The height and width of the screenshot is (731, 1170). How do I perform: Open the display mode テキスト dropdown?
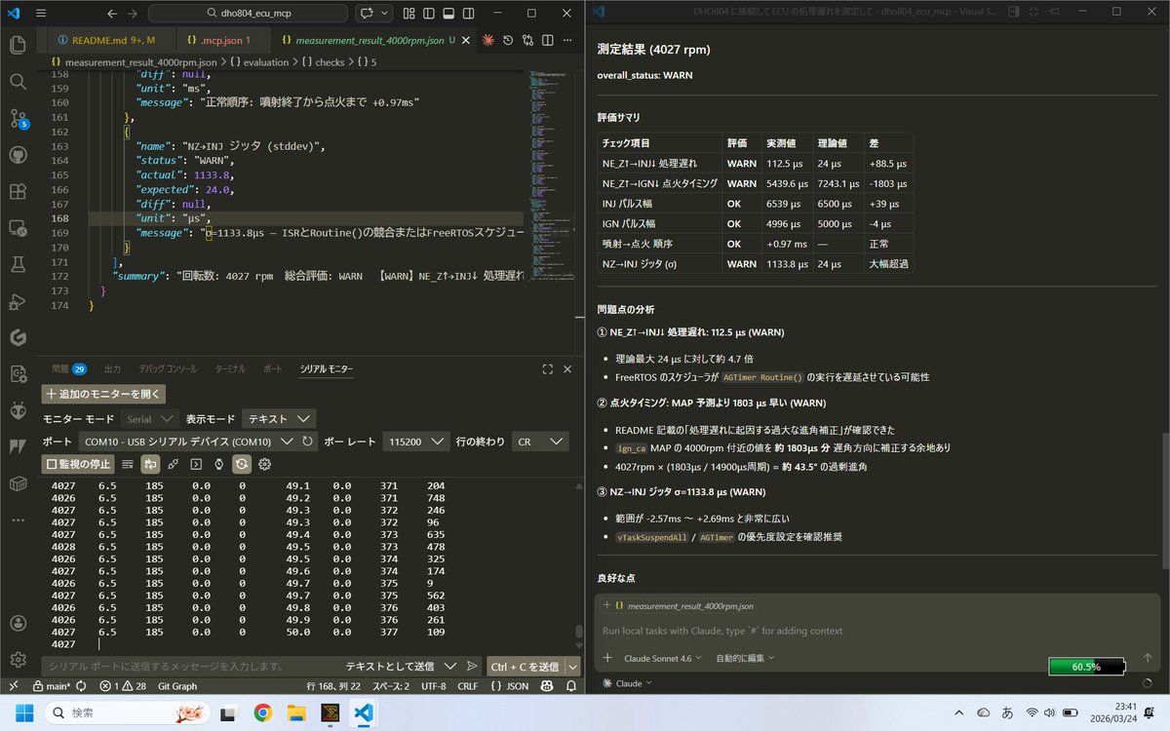click(279, 418)
